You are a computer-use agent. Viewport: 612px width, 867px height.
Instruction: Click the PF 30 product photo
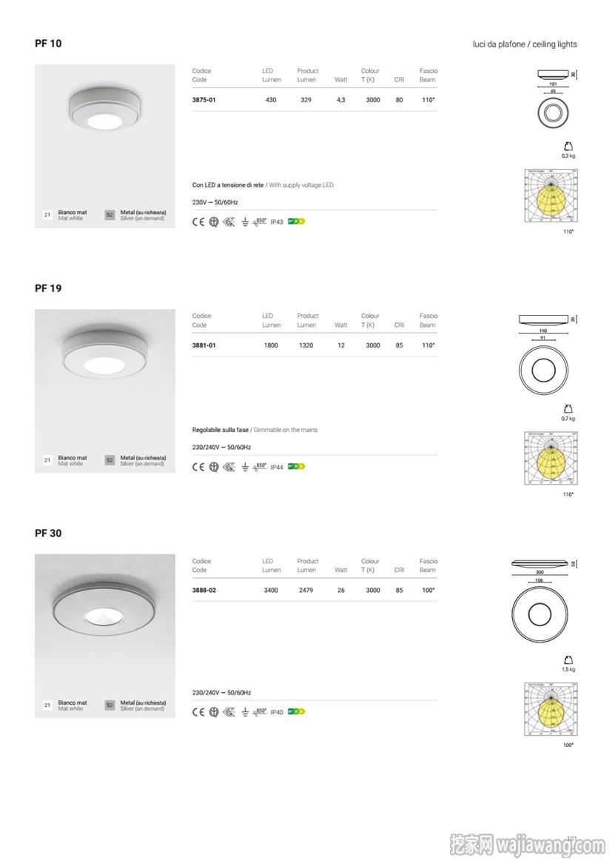click(x=105, y=636)
